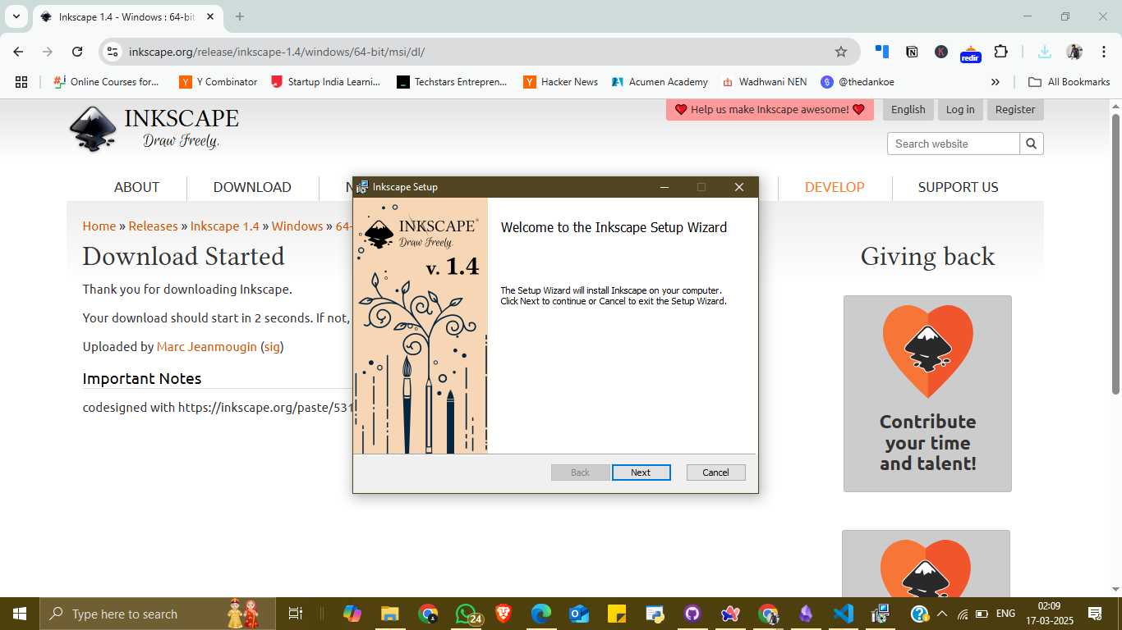Open Techstars Entrepreneur bookmark
1122x630 pixels.
(x=453, y=82)
